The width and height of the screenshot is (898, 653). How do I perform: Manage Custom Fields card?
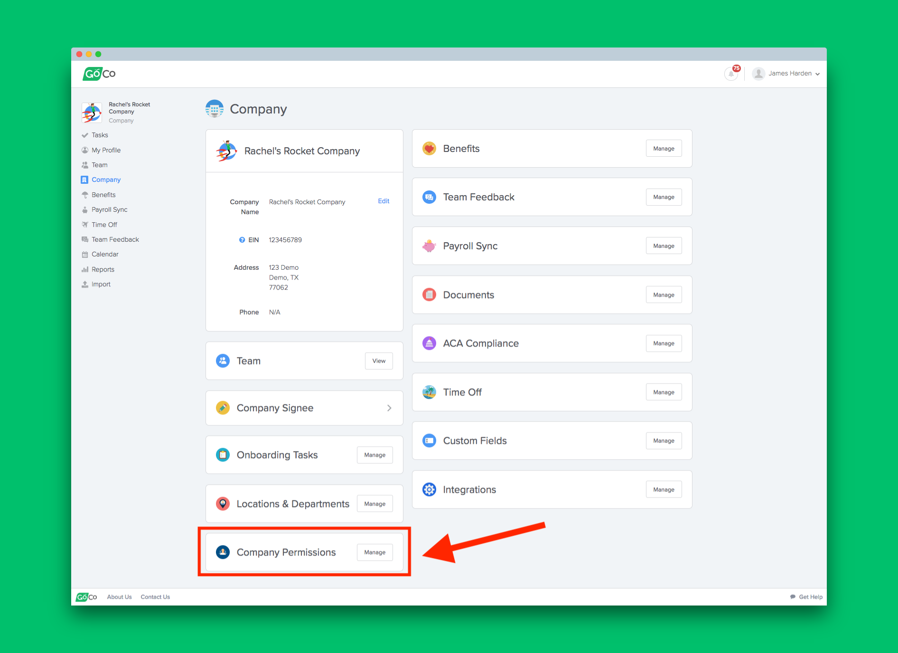click(x=664, y=441)
